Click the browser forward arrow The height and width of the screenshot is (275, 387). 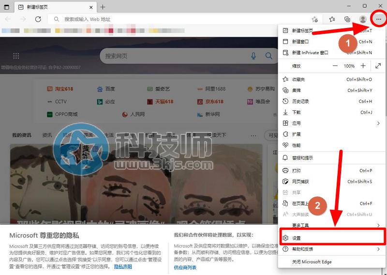pos(23,19)
